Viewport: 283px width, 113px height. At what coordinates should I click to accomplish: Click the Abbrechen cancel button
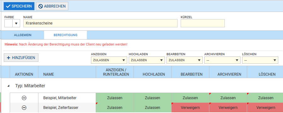(x=52, y=6)
